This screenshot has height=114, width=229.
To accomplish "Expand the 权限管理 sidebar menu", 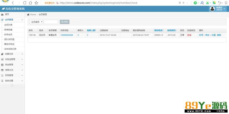I will [12, 75].
